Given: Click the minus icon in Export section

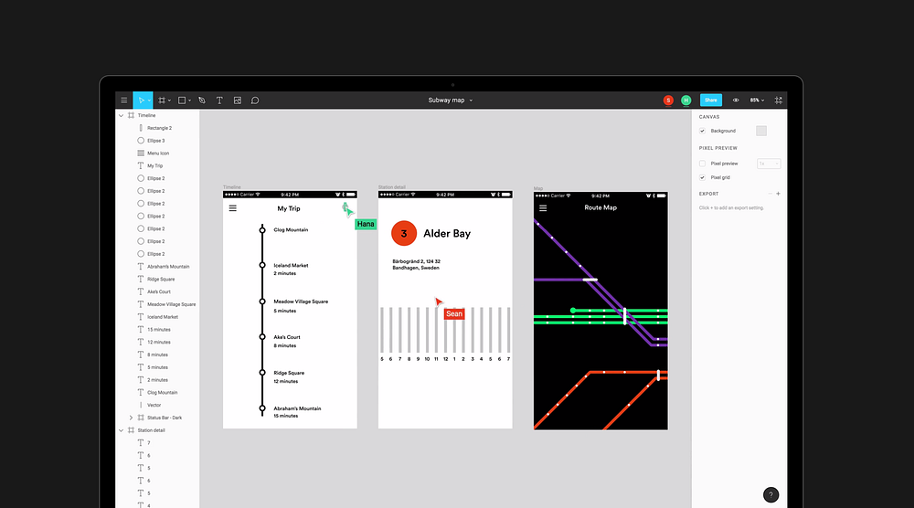Looking at the screenshot, I should point(770,194).
